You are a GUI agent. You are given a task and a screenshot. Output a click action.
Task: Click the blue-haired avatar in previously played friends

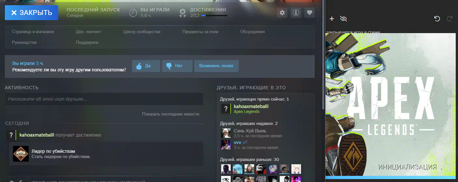click(x=238, y=169)
